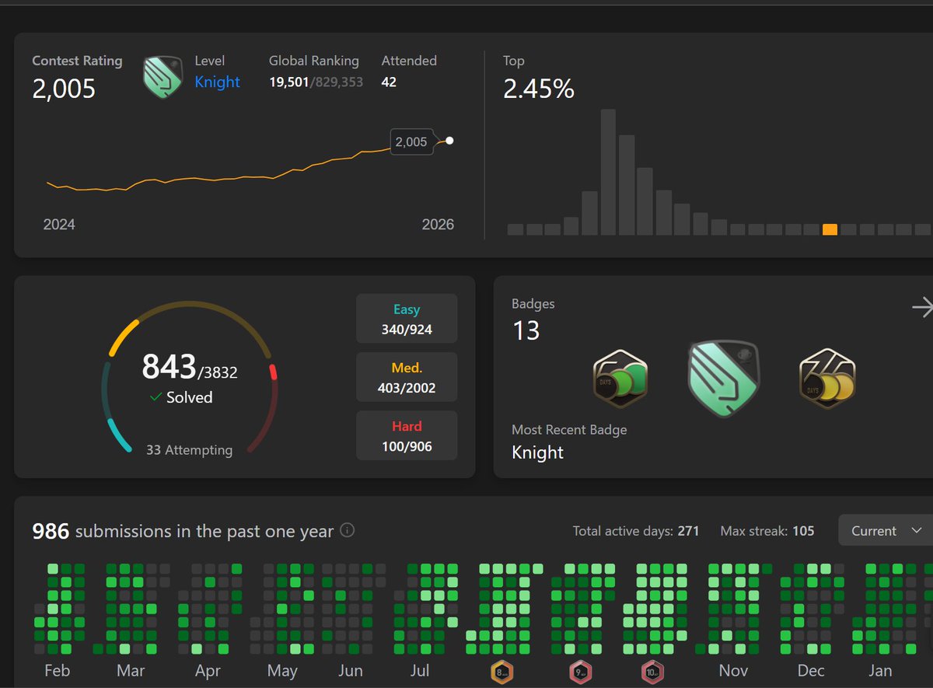Select the Med. 403/2002 box
Image resolution: width=933 pixels, height=688 pixels.
[x=407, y=377]
